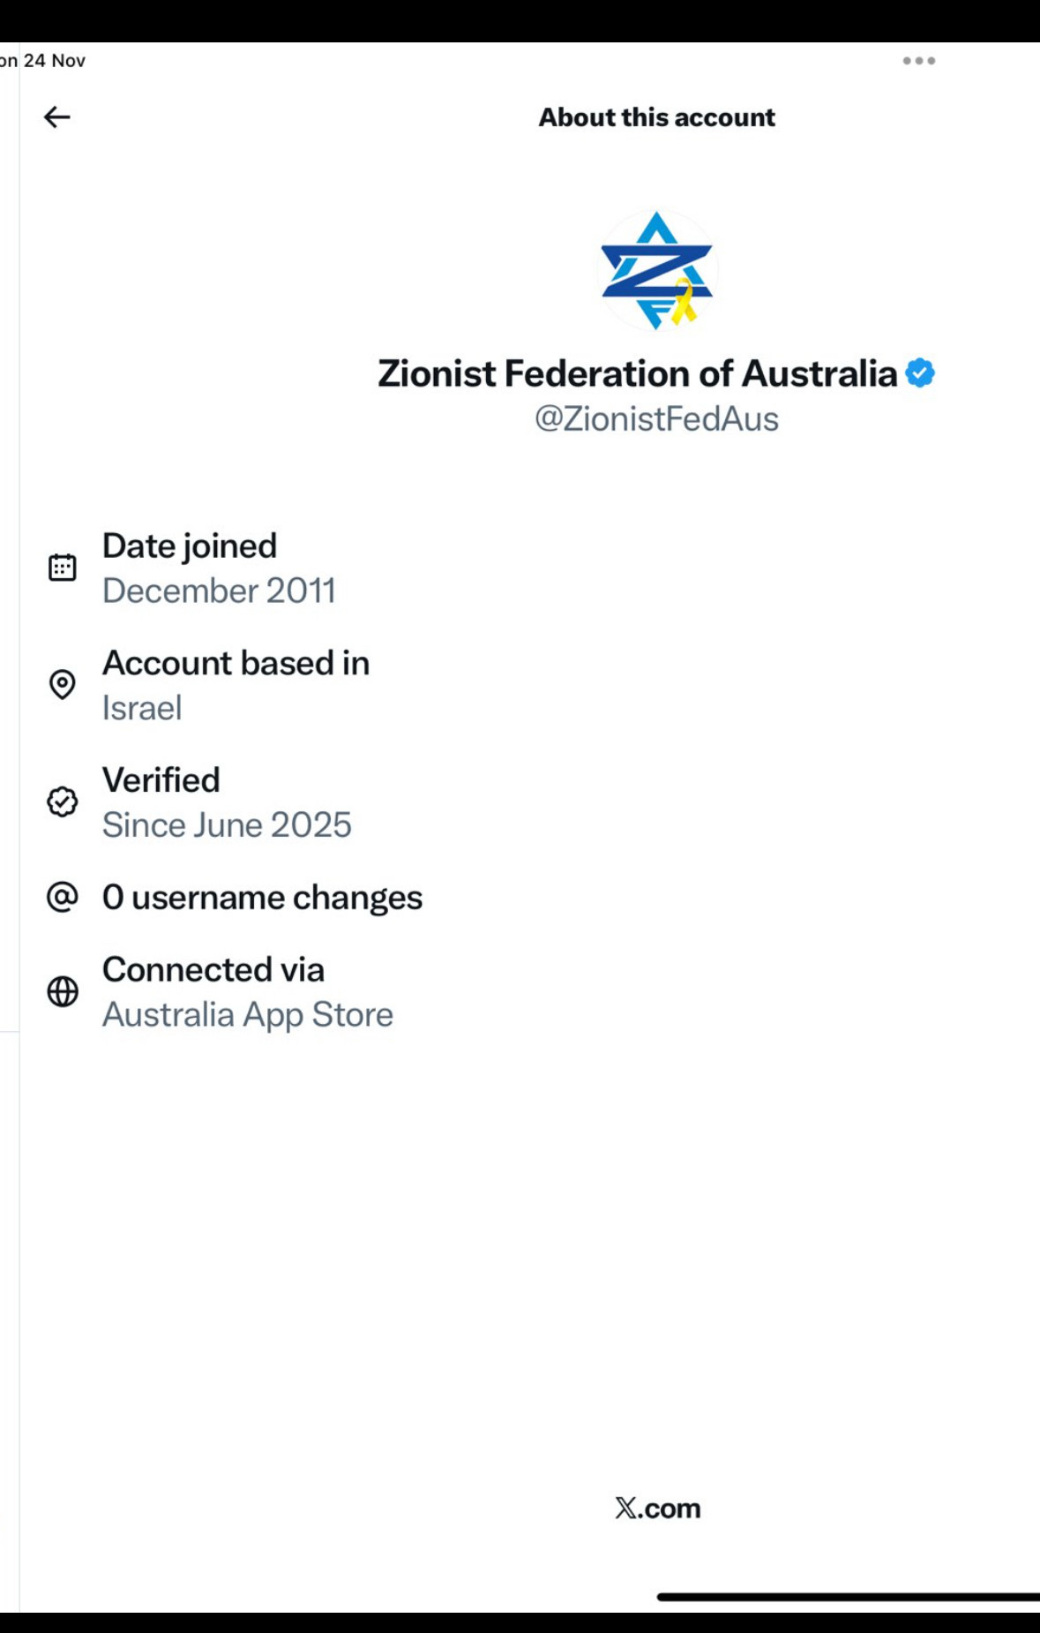Viewport: 1040px width, 1633px height.
Task: Select the Zionist Federation of Australia name
Action: [637, 373]
